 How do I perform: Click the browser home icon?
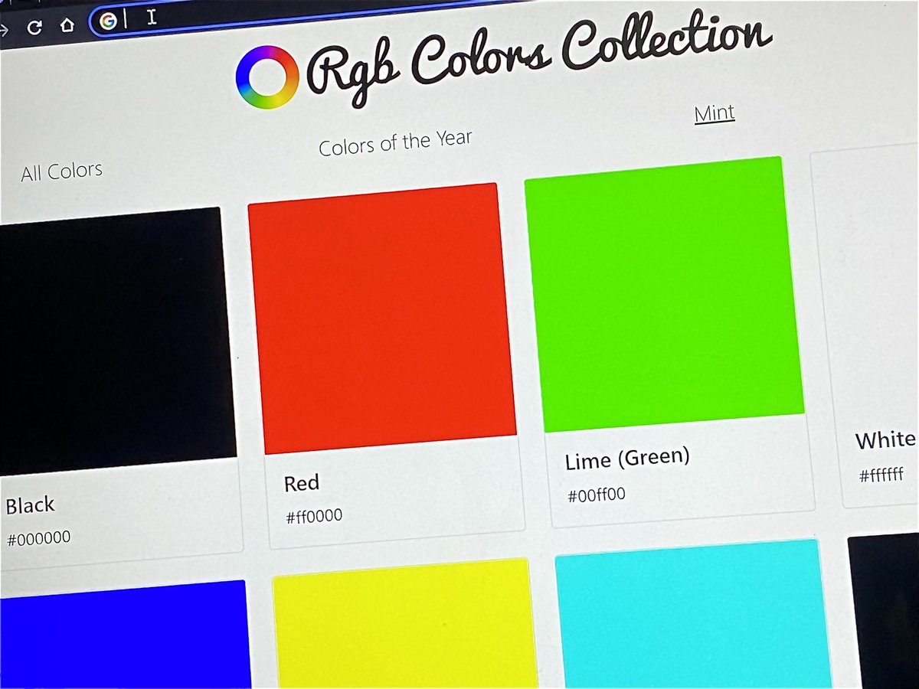(x=67, y=24)
